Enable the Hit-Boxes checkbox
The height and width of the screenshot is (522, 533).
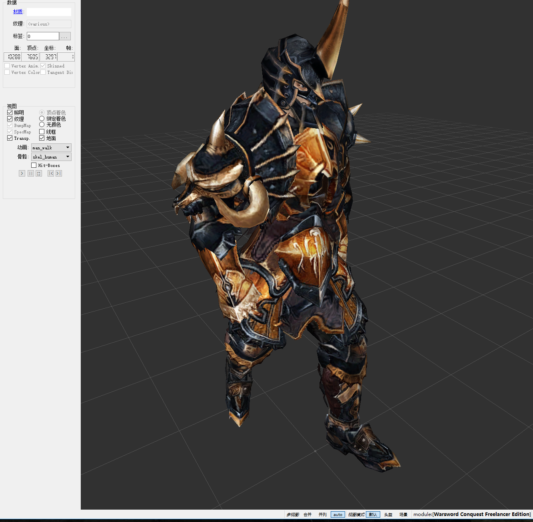(x=34, y=165)
